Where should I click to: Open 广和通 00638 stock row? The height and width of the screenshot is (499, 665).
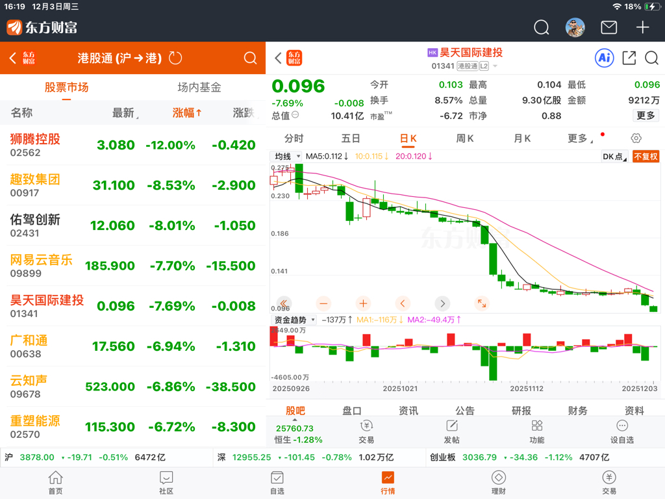click(132, 346)
